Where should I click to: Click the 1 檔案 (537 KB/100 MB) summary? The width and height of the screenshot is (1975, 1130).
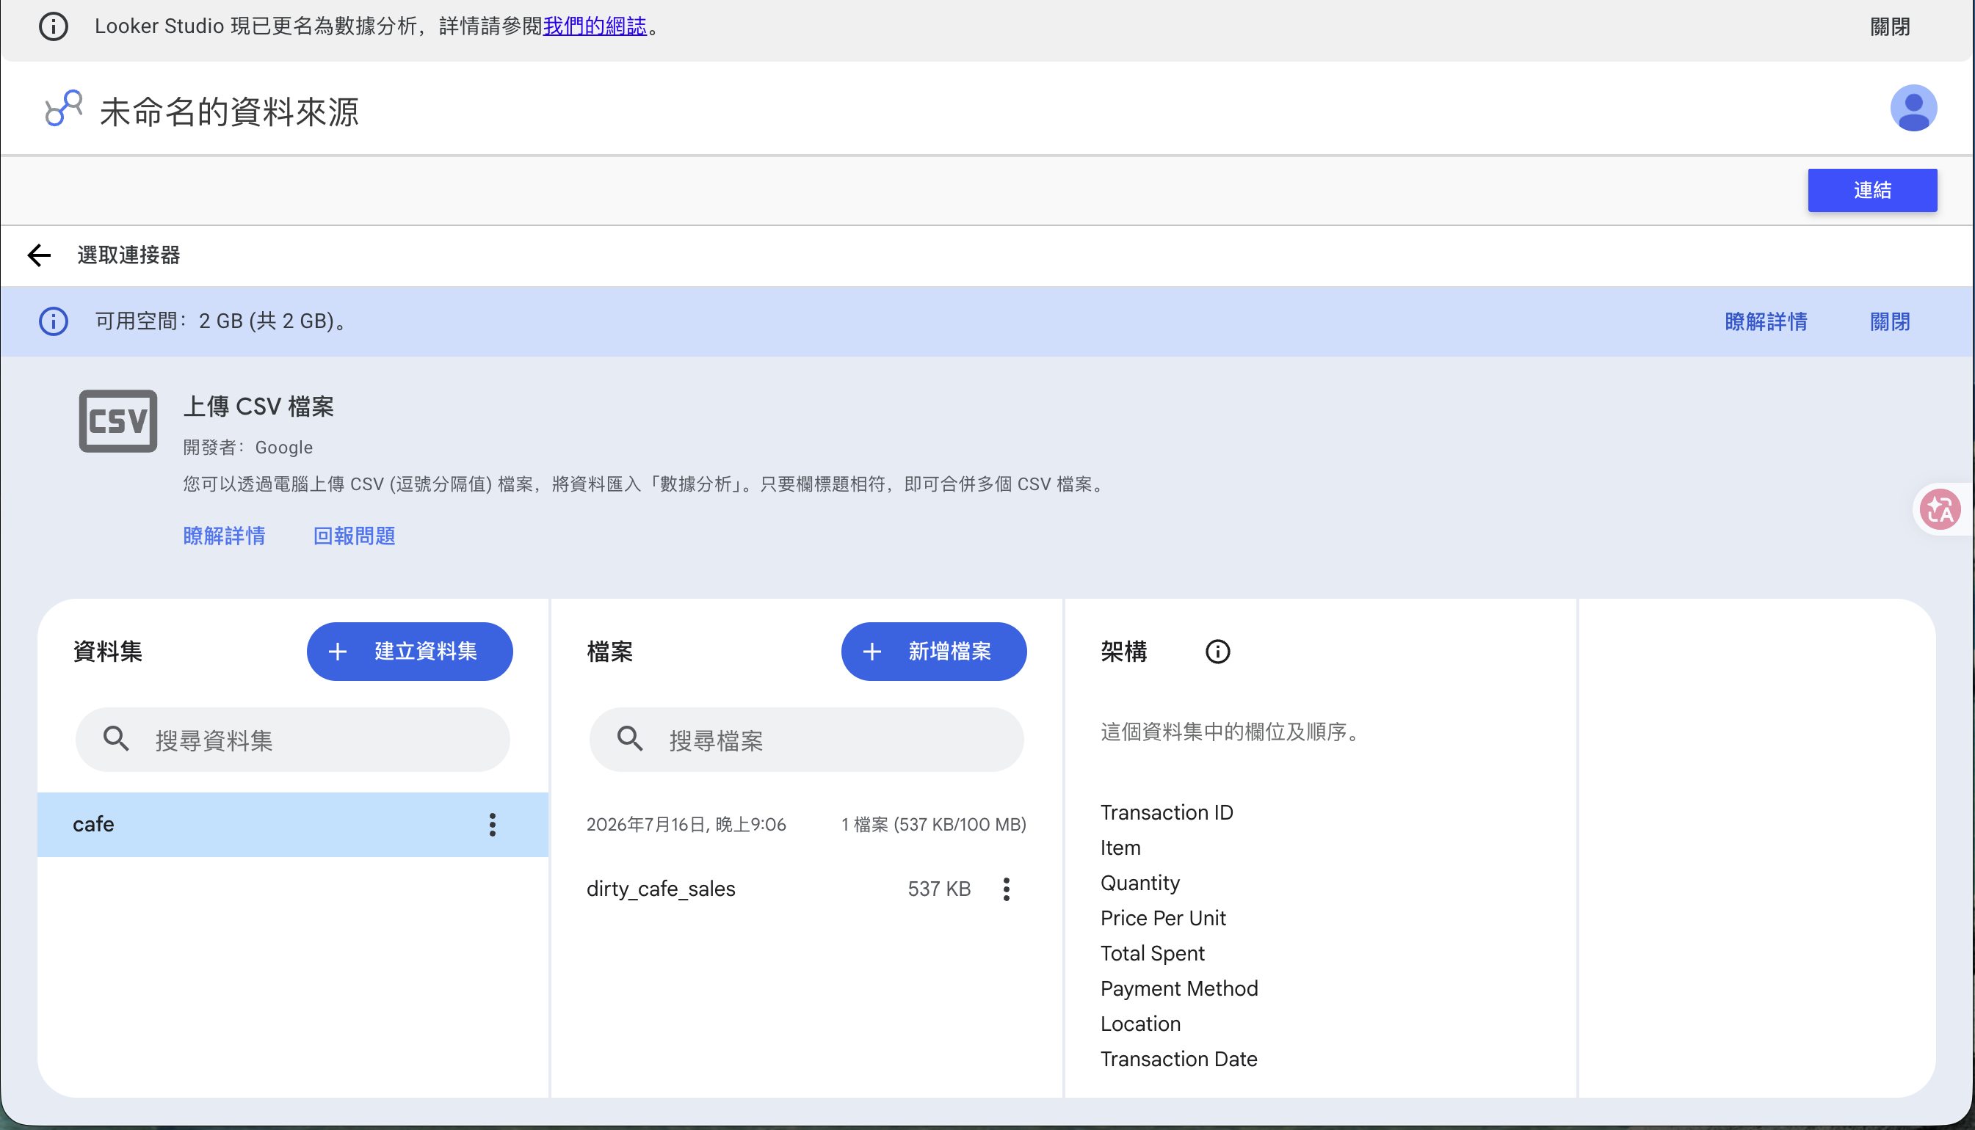(933, 824)
